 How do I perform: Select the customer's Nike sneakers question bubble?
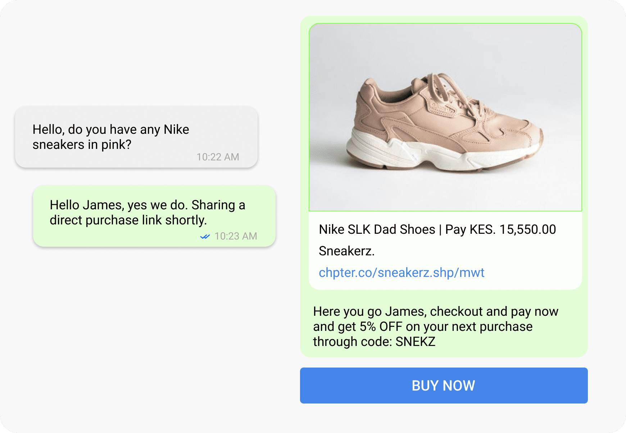(136, 137)
